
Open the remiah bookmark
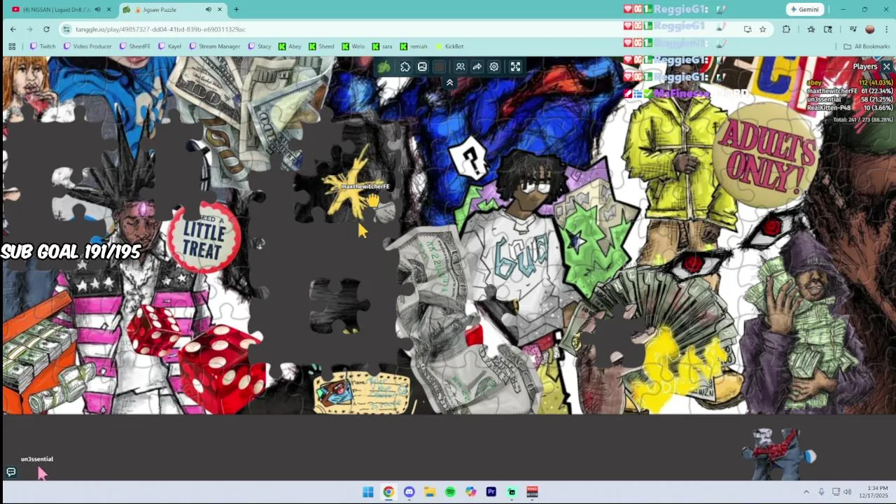click(x=414, y=46)
